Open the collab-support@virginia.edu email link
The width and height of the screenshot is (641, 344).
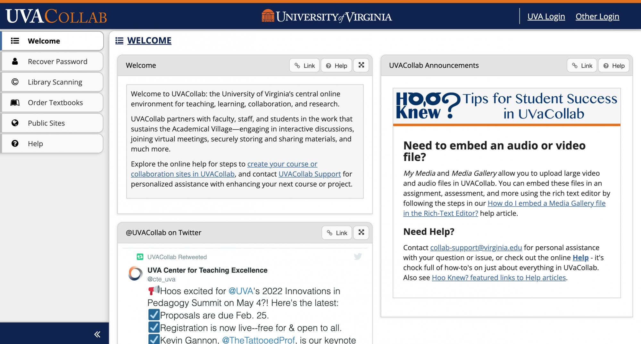coord(476,248)
